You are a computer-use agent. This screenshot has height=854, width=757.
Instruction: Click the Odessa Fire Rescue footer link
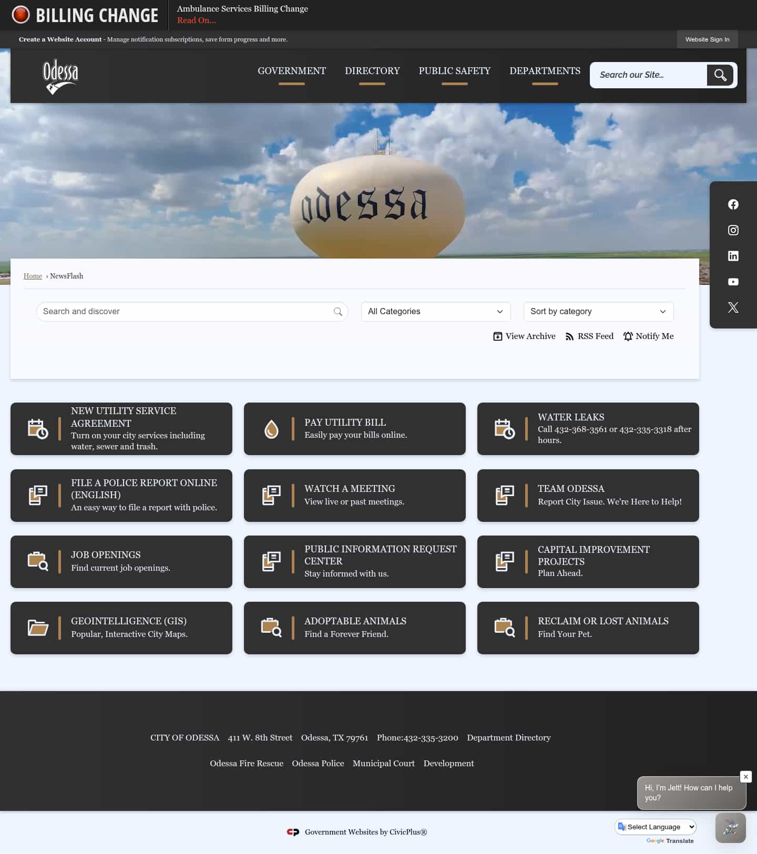coord(247,764)
